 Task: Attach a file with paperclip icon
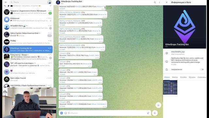(148, 113)
